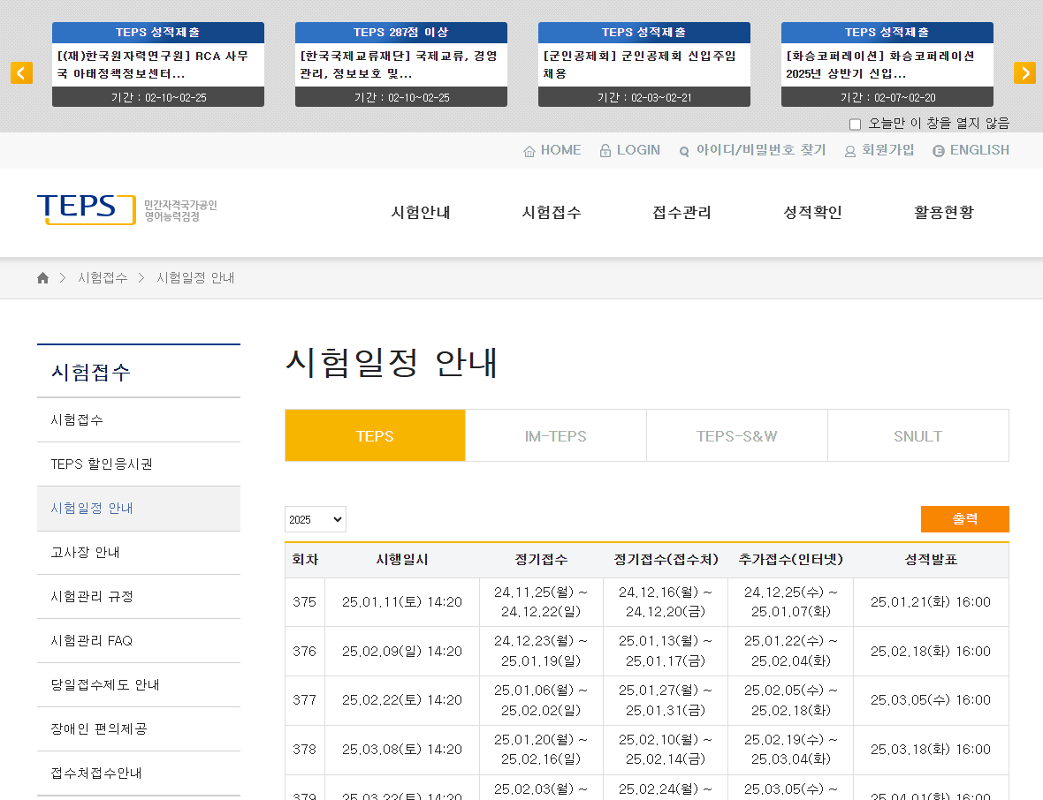Switch to the TEPS-S&W tab
The width and height of the screenshot is (1043, 800).
(737, 436)
